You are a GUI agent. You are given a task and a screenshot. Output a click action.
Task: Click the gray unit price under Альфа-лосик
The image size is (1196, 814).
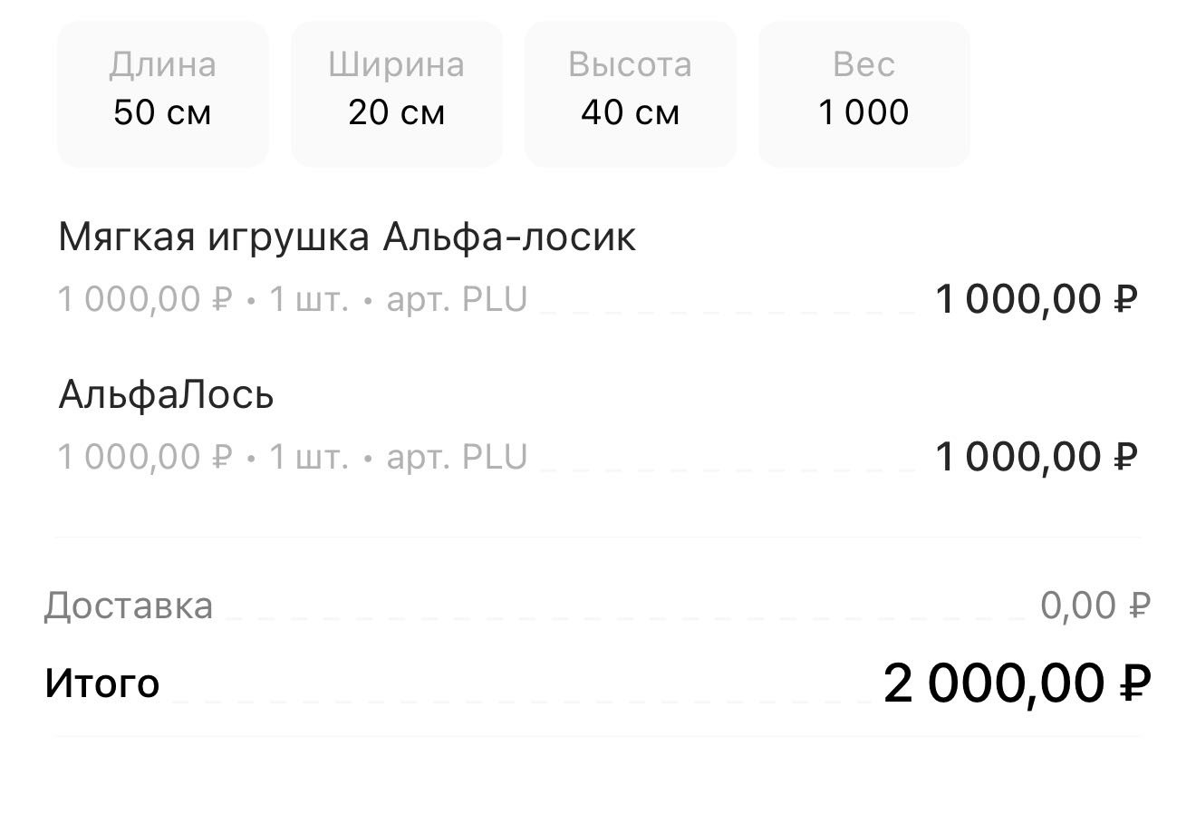(x=145, y=299)
